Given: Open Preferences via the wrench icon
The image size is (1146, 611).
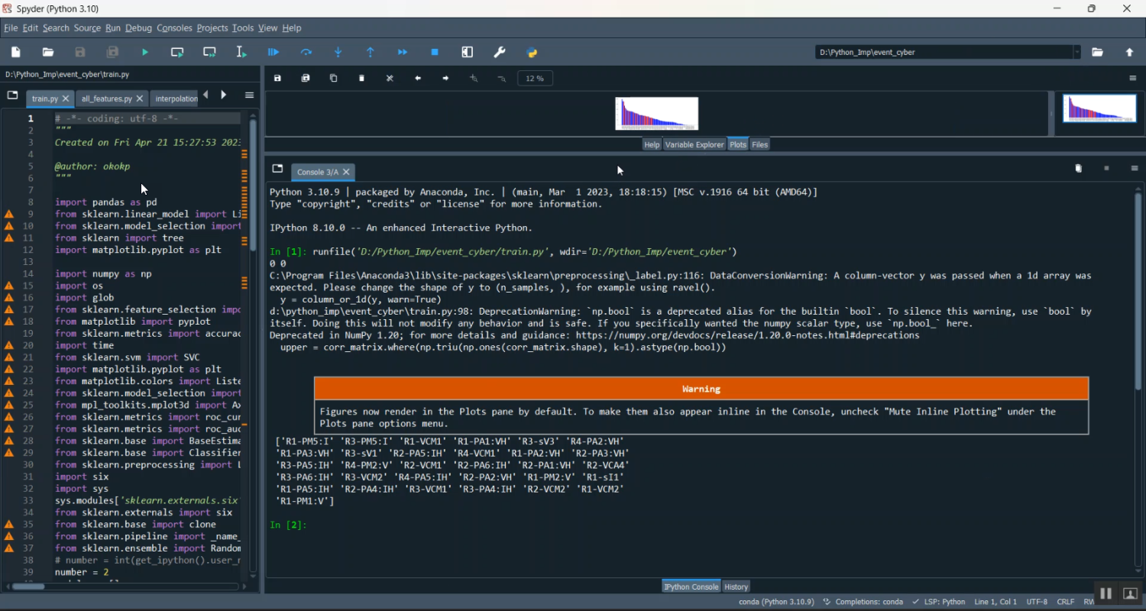Looking at the screenshot, I should tap(500, 52).
